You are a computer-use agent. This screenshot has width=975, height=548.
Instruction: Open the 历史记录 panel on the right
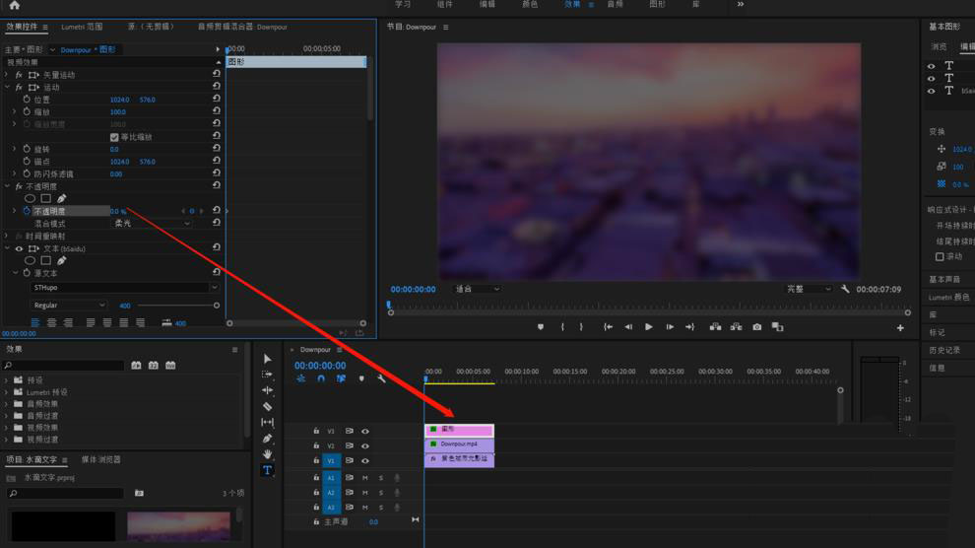coord(943,350)
